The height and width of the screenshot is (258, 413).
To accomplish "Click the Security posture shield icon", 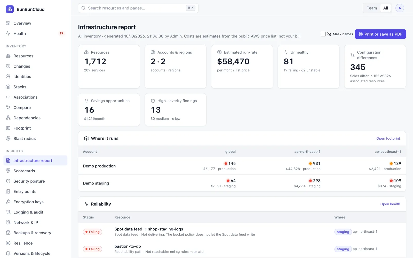I will (8, 181).
